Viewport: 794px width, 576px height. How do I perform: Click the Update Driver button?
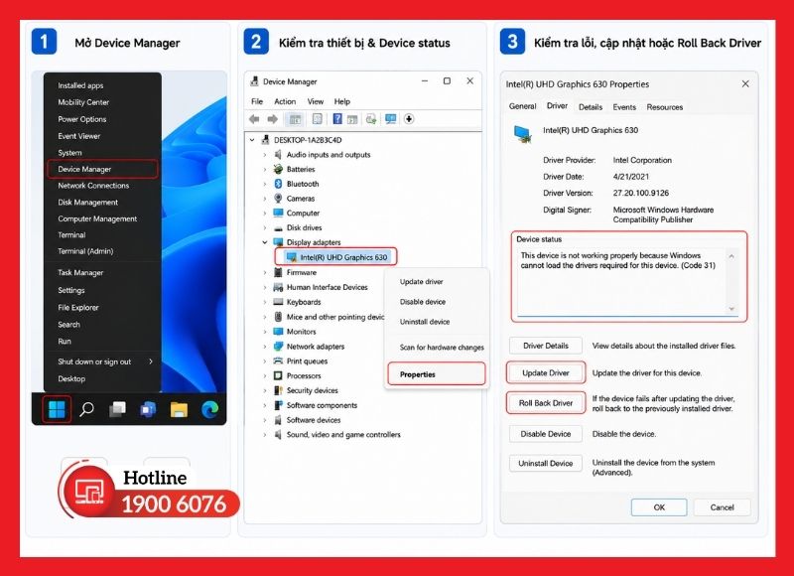546,372
